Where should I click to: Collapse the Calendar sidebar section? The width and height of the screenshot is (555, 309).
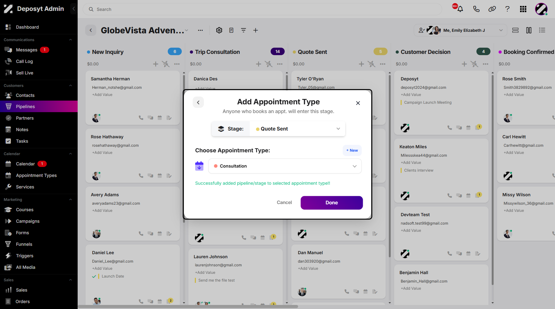coord(70,154)
